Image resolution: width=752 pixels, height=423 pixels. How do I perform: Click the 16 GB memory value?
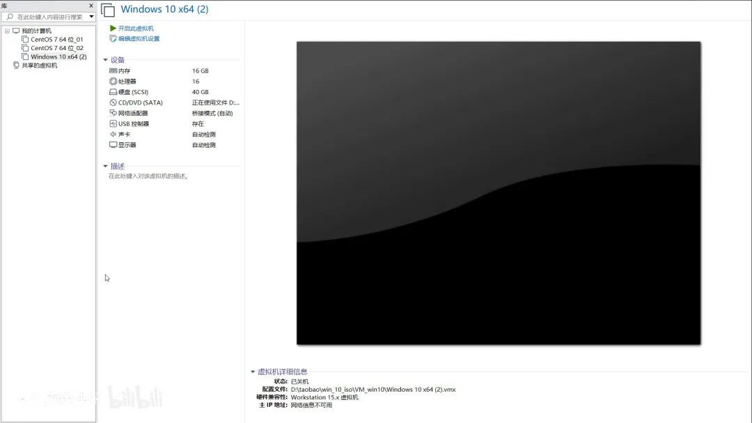pos(201,70)
